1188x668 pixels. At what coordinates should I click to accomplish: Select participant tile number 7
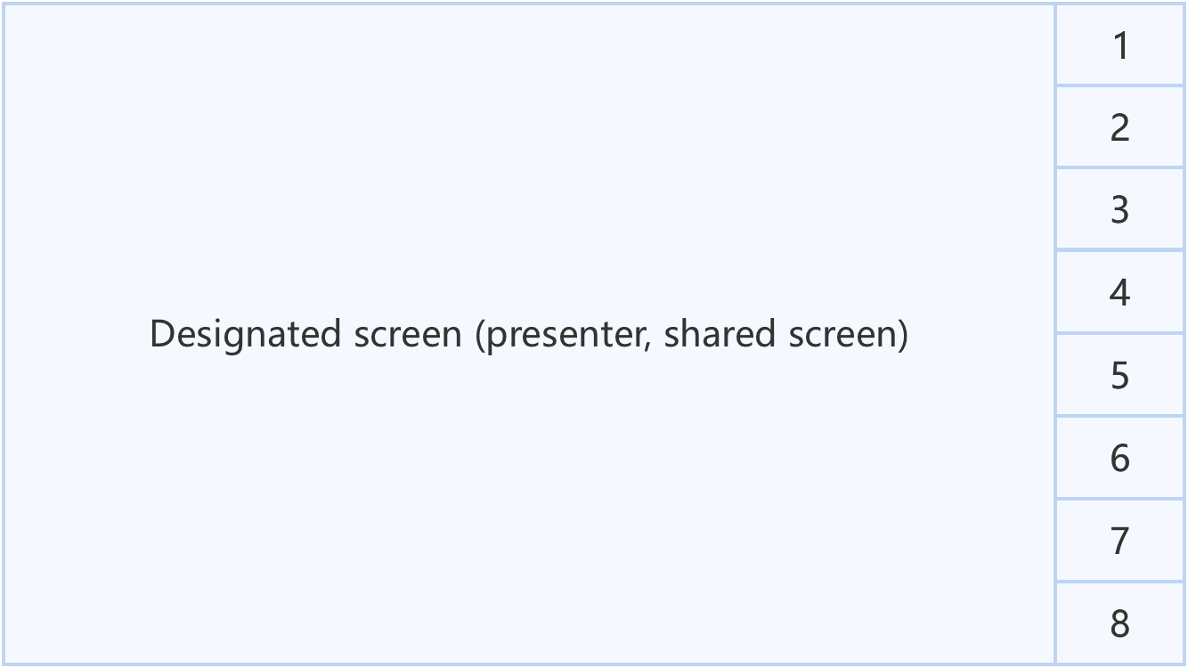1119,541
